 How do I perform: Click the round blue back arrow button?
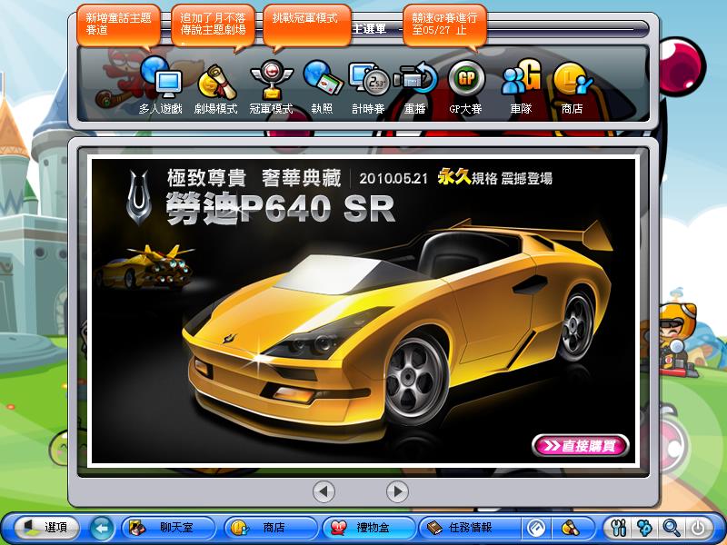102,528
